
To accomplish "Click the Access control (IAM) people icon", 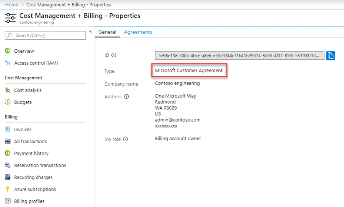I will [x=7, y=63].
